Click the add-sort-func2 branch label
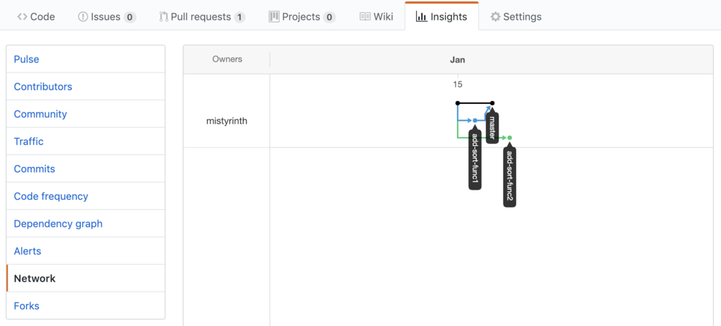721x326 pixels. tap(509, 178)
